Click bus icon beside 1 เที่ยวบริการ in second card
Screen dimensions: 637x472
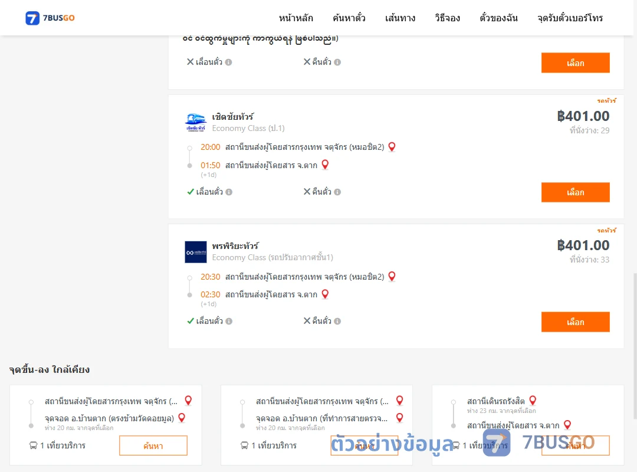pos(244,445)
